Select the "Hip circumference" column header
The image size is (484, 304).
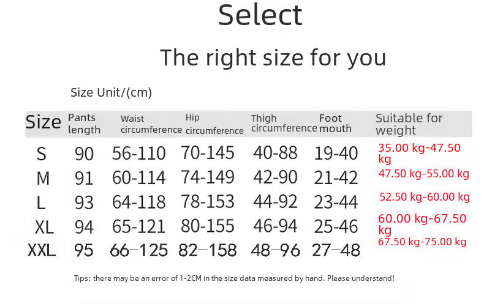214,124
